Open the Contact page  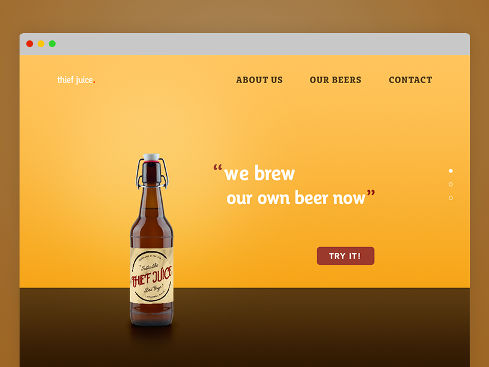click(410, 80)
